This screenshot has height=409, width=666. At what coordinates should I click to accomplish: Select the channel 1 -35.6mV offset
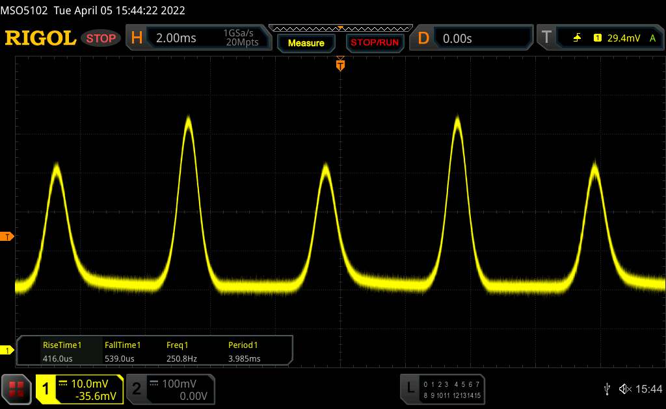tap(96, 396)
